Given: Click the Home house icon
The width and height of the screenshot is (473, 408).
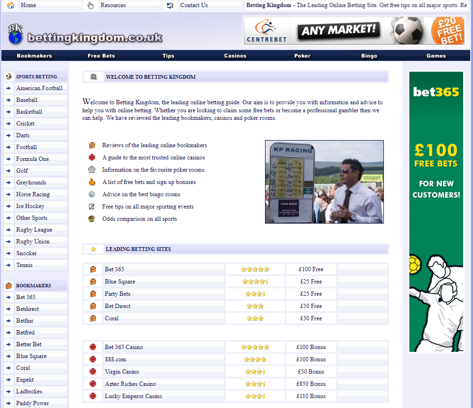Looking at the screenshot, I should click(10, 5).
